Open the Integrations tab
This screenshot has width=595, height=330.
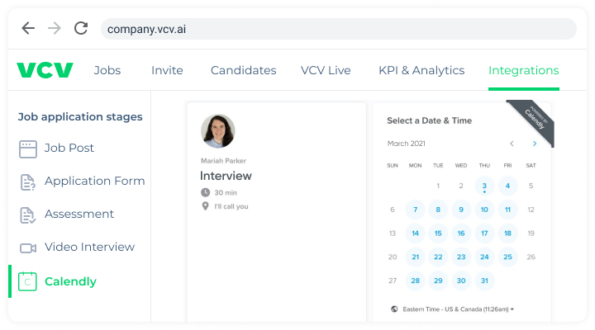[523, 70]
